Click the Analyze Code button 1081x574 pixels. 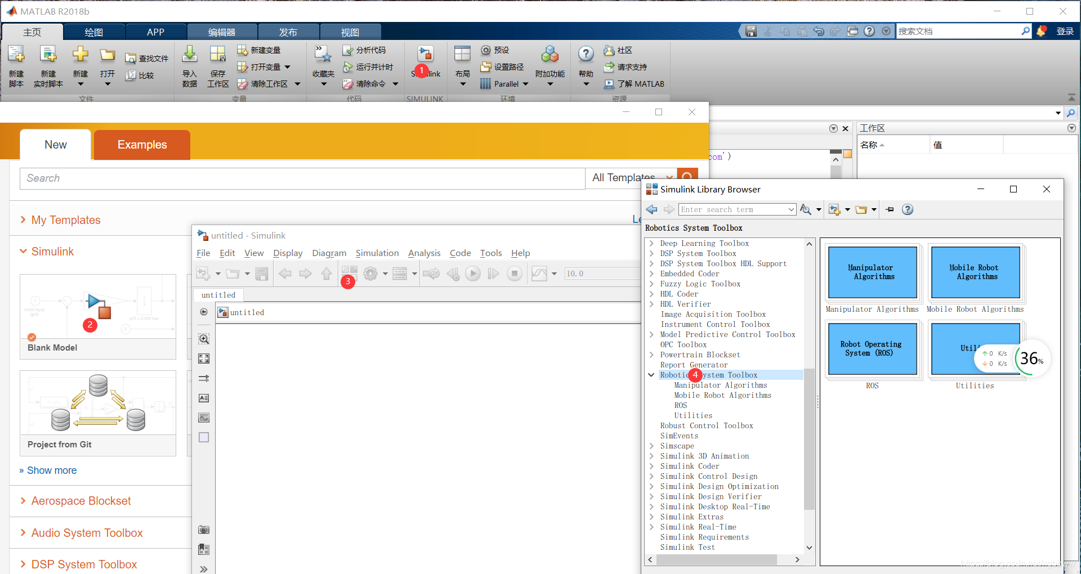click(364, 50)
